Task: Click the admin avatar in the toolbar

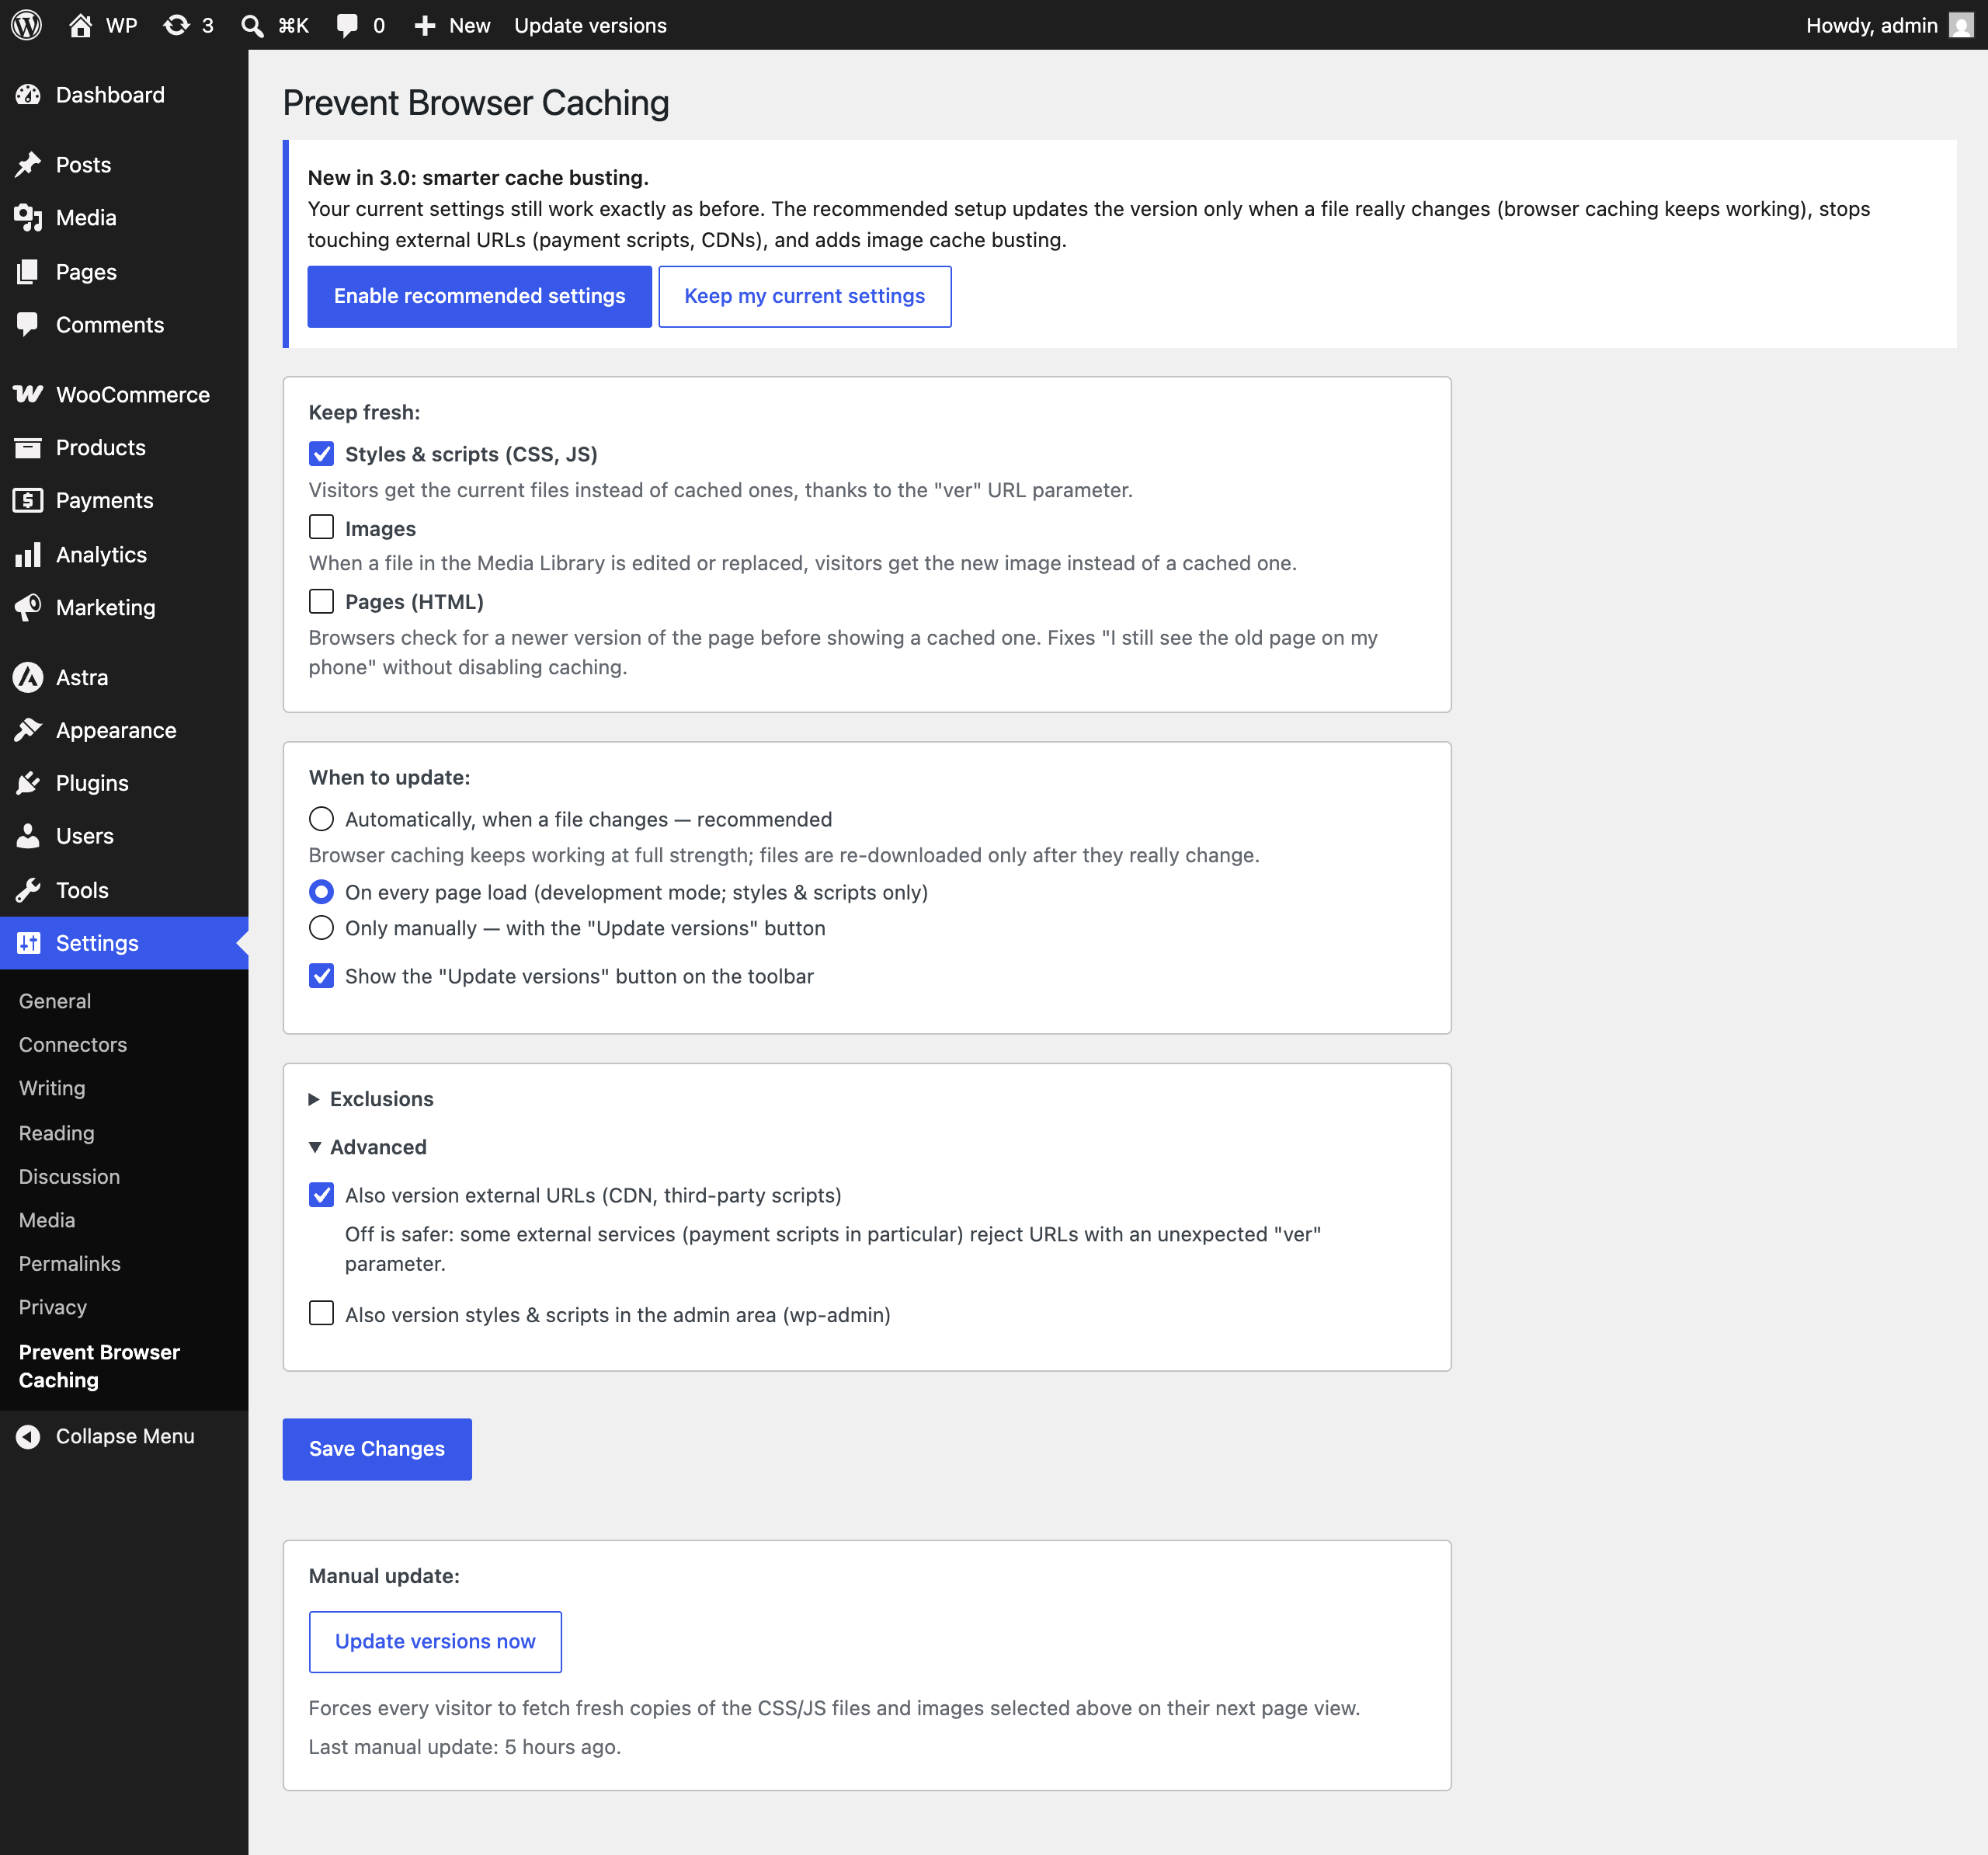Action: (x=1961, y=25)
